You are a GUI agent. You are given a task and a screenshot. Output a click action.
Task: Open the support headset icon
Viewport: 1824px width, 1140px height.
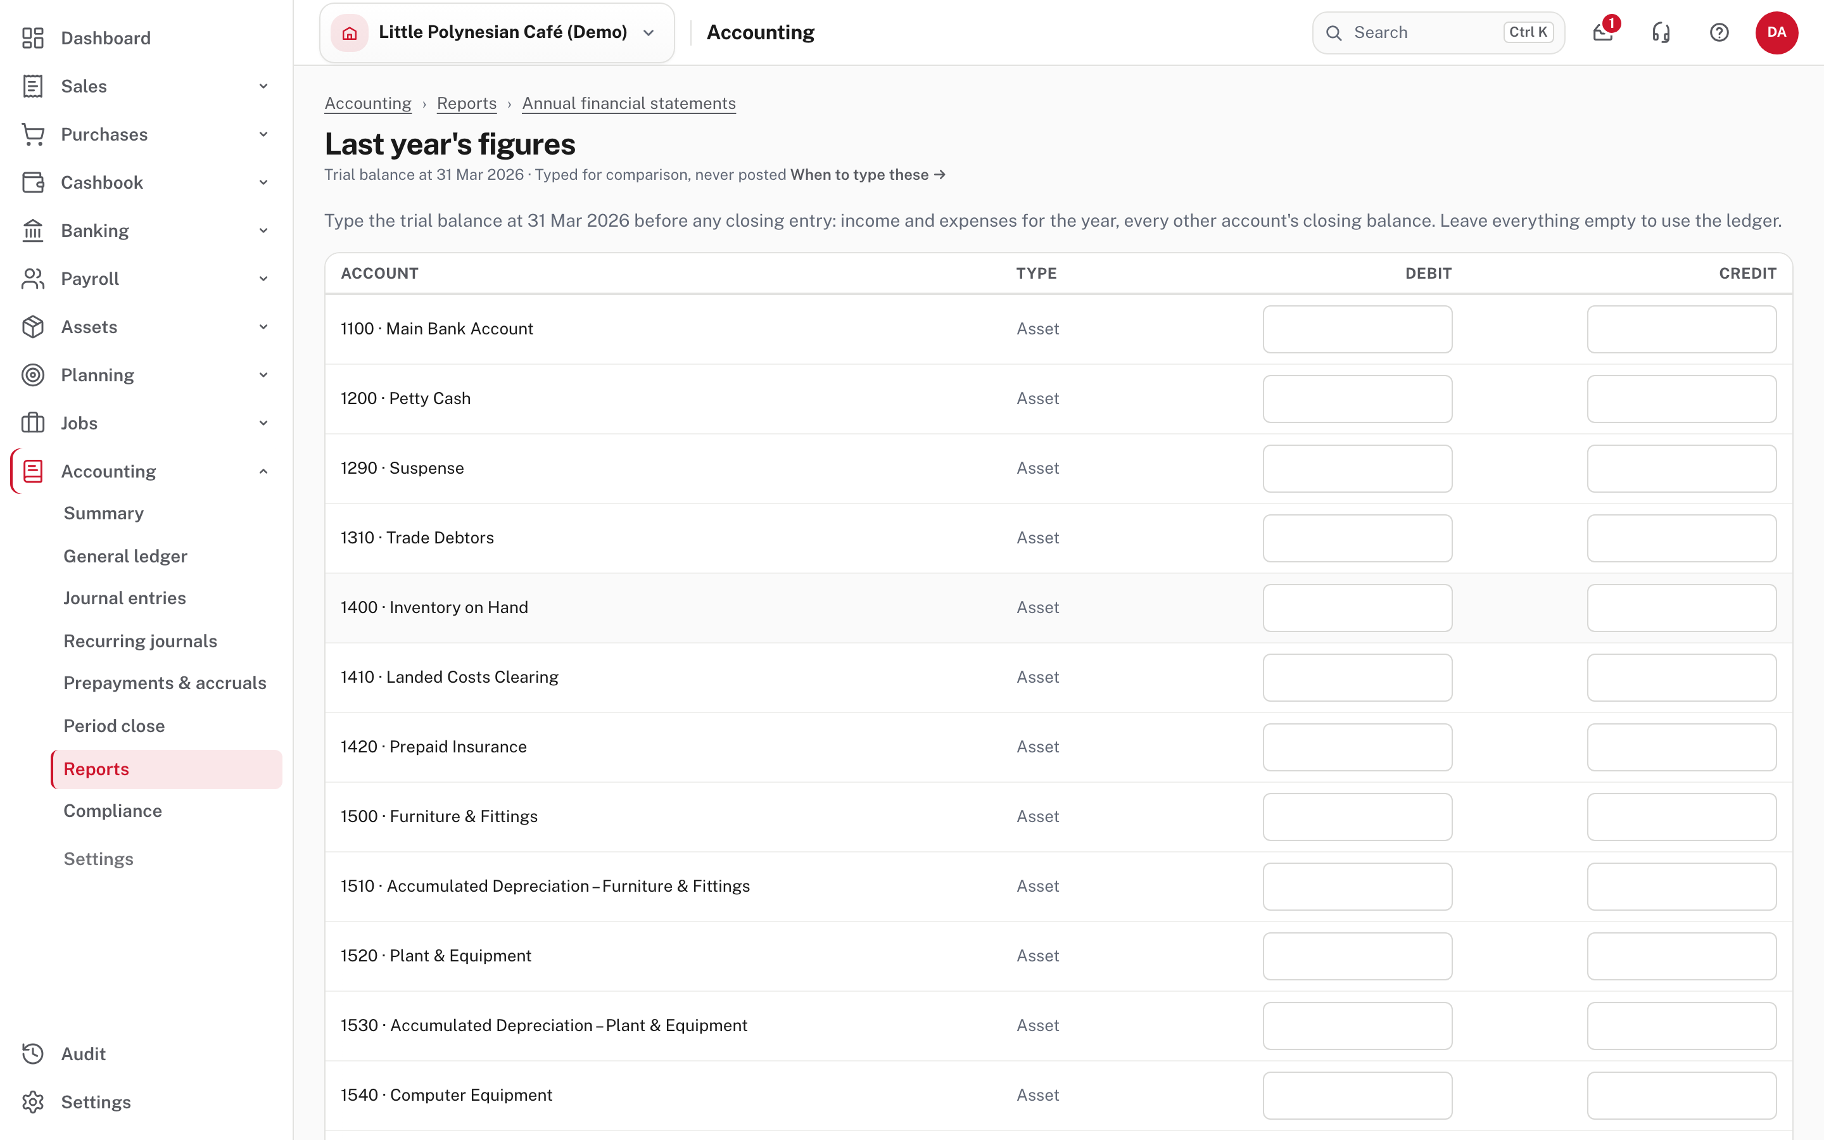[1661, 32]
